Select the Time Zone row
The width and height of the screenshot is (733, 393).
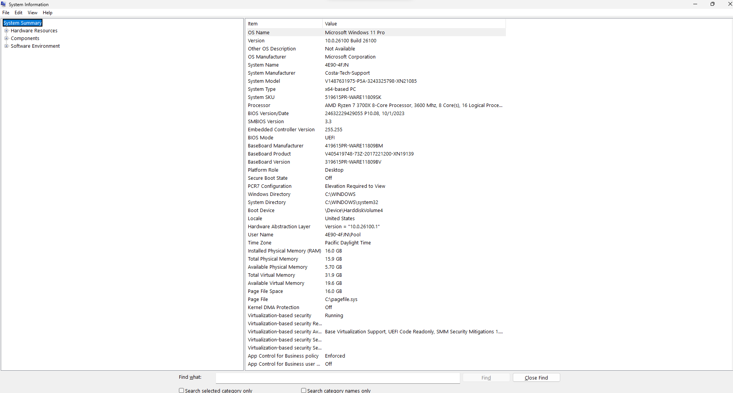pyautogui.click(x=376, y=243)
